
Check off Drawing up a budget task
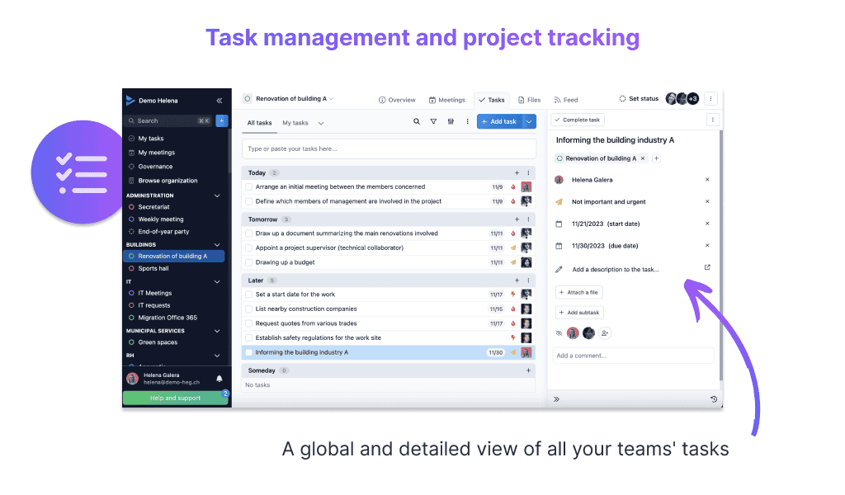coord(249,262)
